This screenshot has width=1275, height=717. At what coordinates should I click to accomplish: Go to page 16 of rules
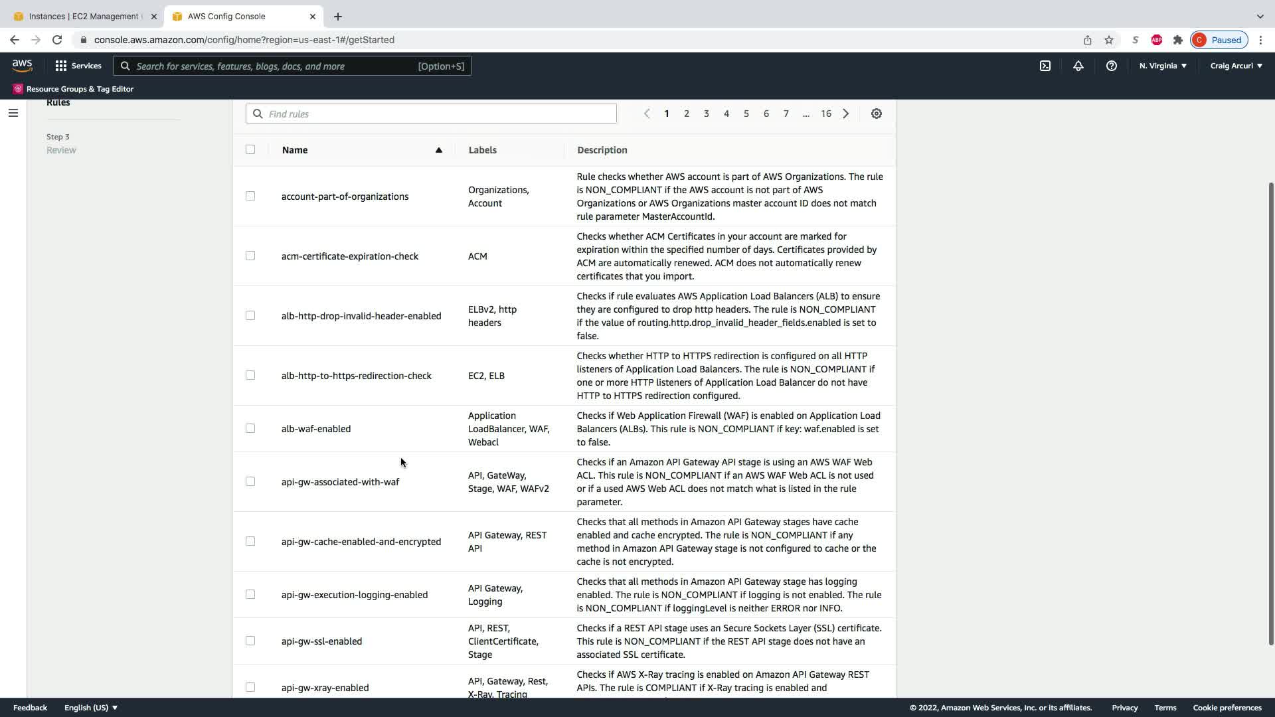825,114
